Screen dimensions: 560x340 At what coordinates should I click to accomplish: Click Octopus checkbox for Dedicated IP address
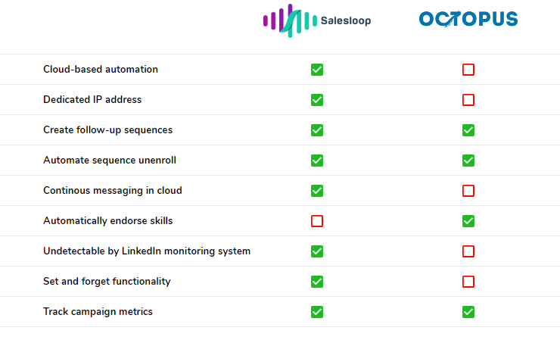(x=468, y=100)
